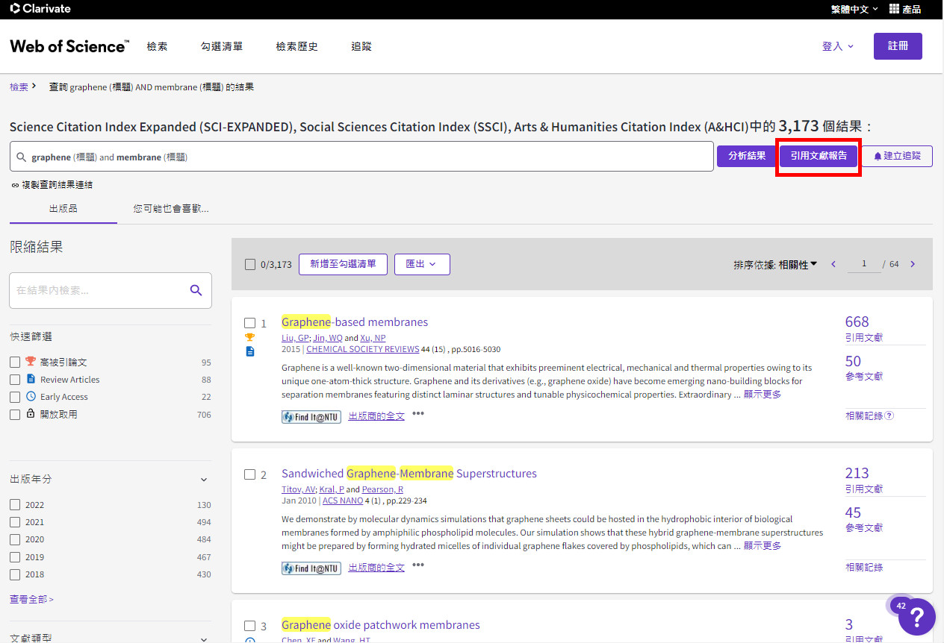The image size is (944, 643).
Task: Open the help question mark button
Action: point(917,617)
